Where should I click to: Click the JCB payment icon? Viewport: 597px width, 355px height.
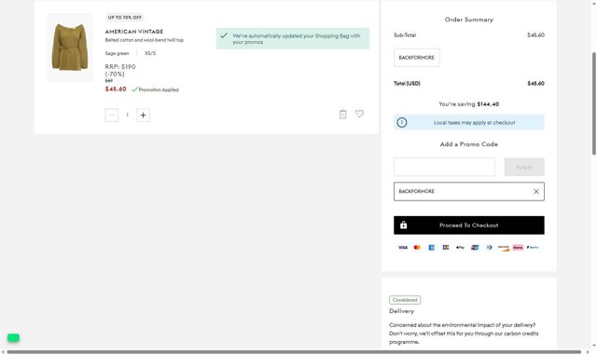pyautogui.click(x=446, y=247)
